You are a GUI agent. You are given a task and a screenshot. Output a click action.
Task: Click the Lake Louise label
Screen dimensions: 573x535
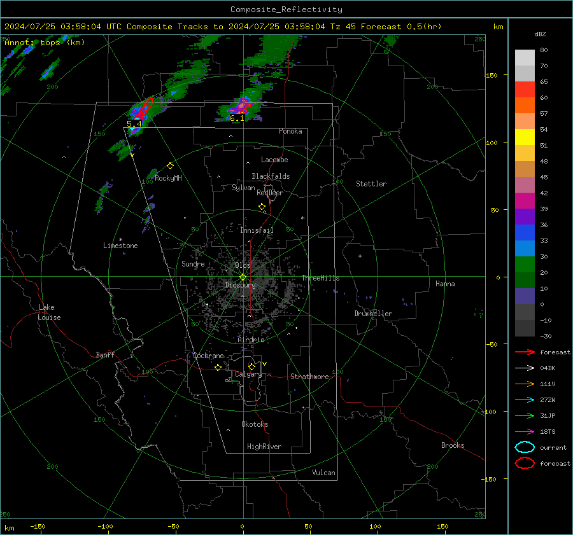coord(49,312)
